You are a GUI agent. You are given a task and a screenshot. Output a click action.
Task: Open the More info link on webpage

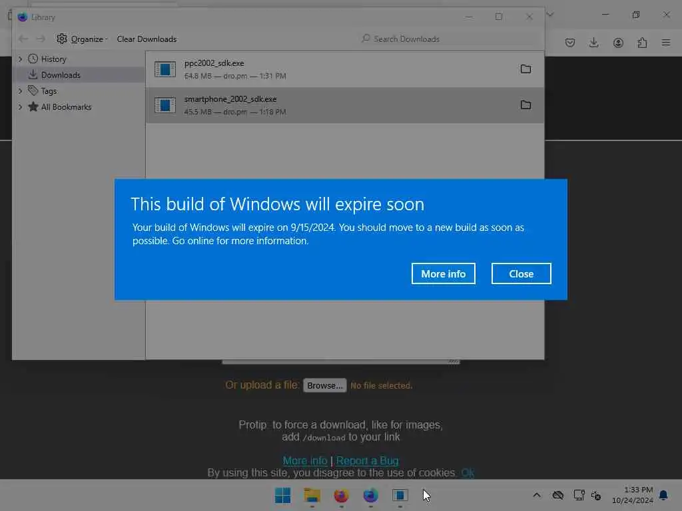pyautogui.click(x=305, y=460)
